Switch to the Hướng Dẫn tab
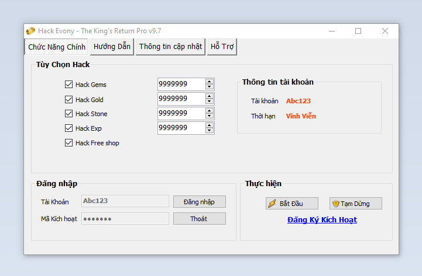This screenshot has width=422, height=276. click(112, 47)
